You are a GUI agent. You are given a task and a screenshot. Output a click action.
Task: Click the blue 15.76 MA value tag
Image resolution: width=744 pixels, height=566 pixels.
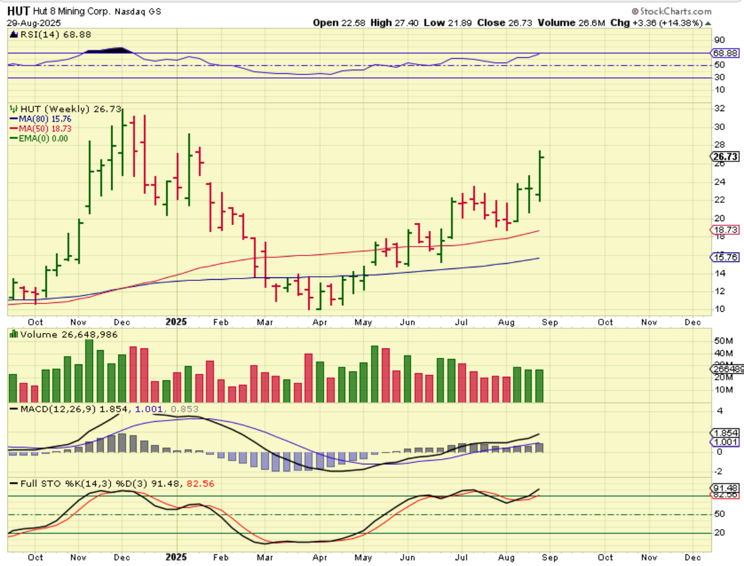click(725, 257)
